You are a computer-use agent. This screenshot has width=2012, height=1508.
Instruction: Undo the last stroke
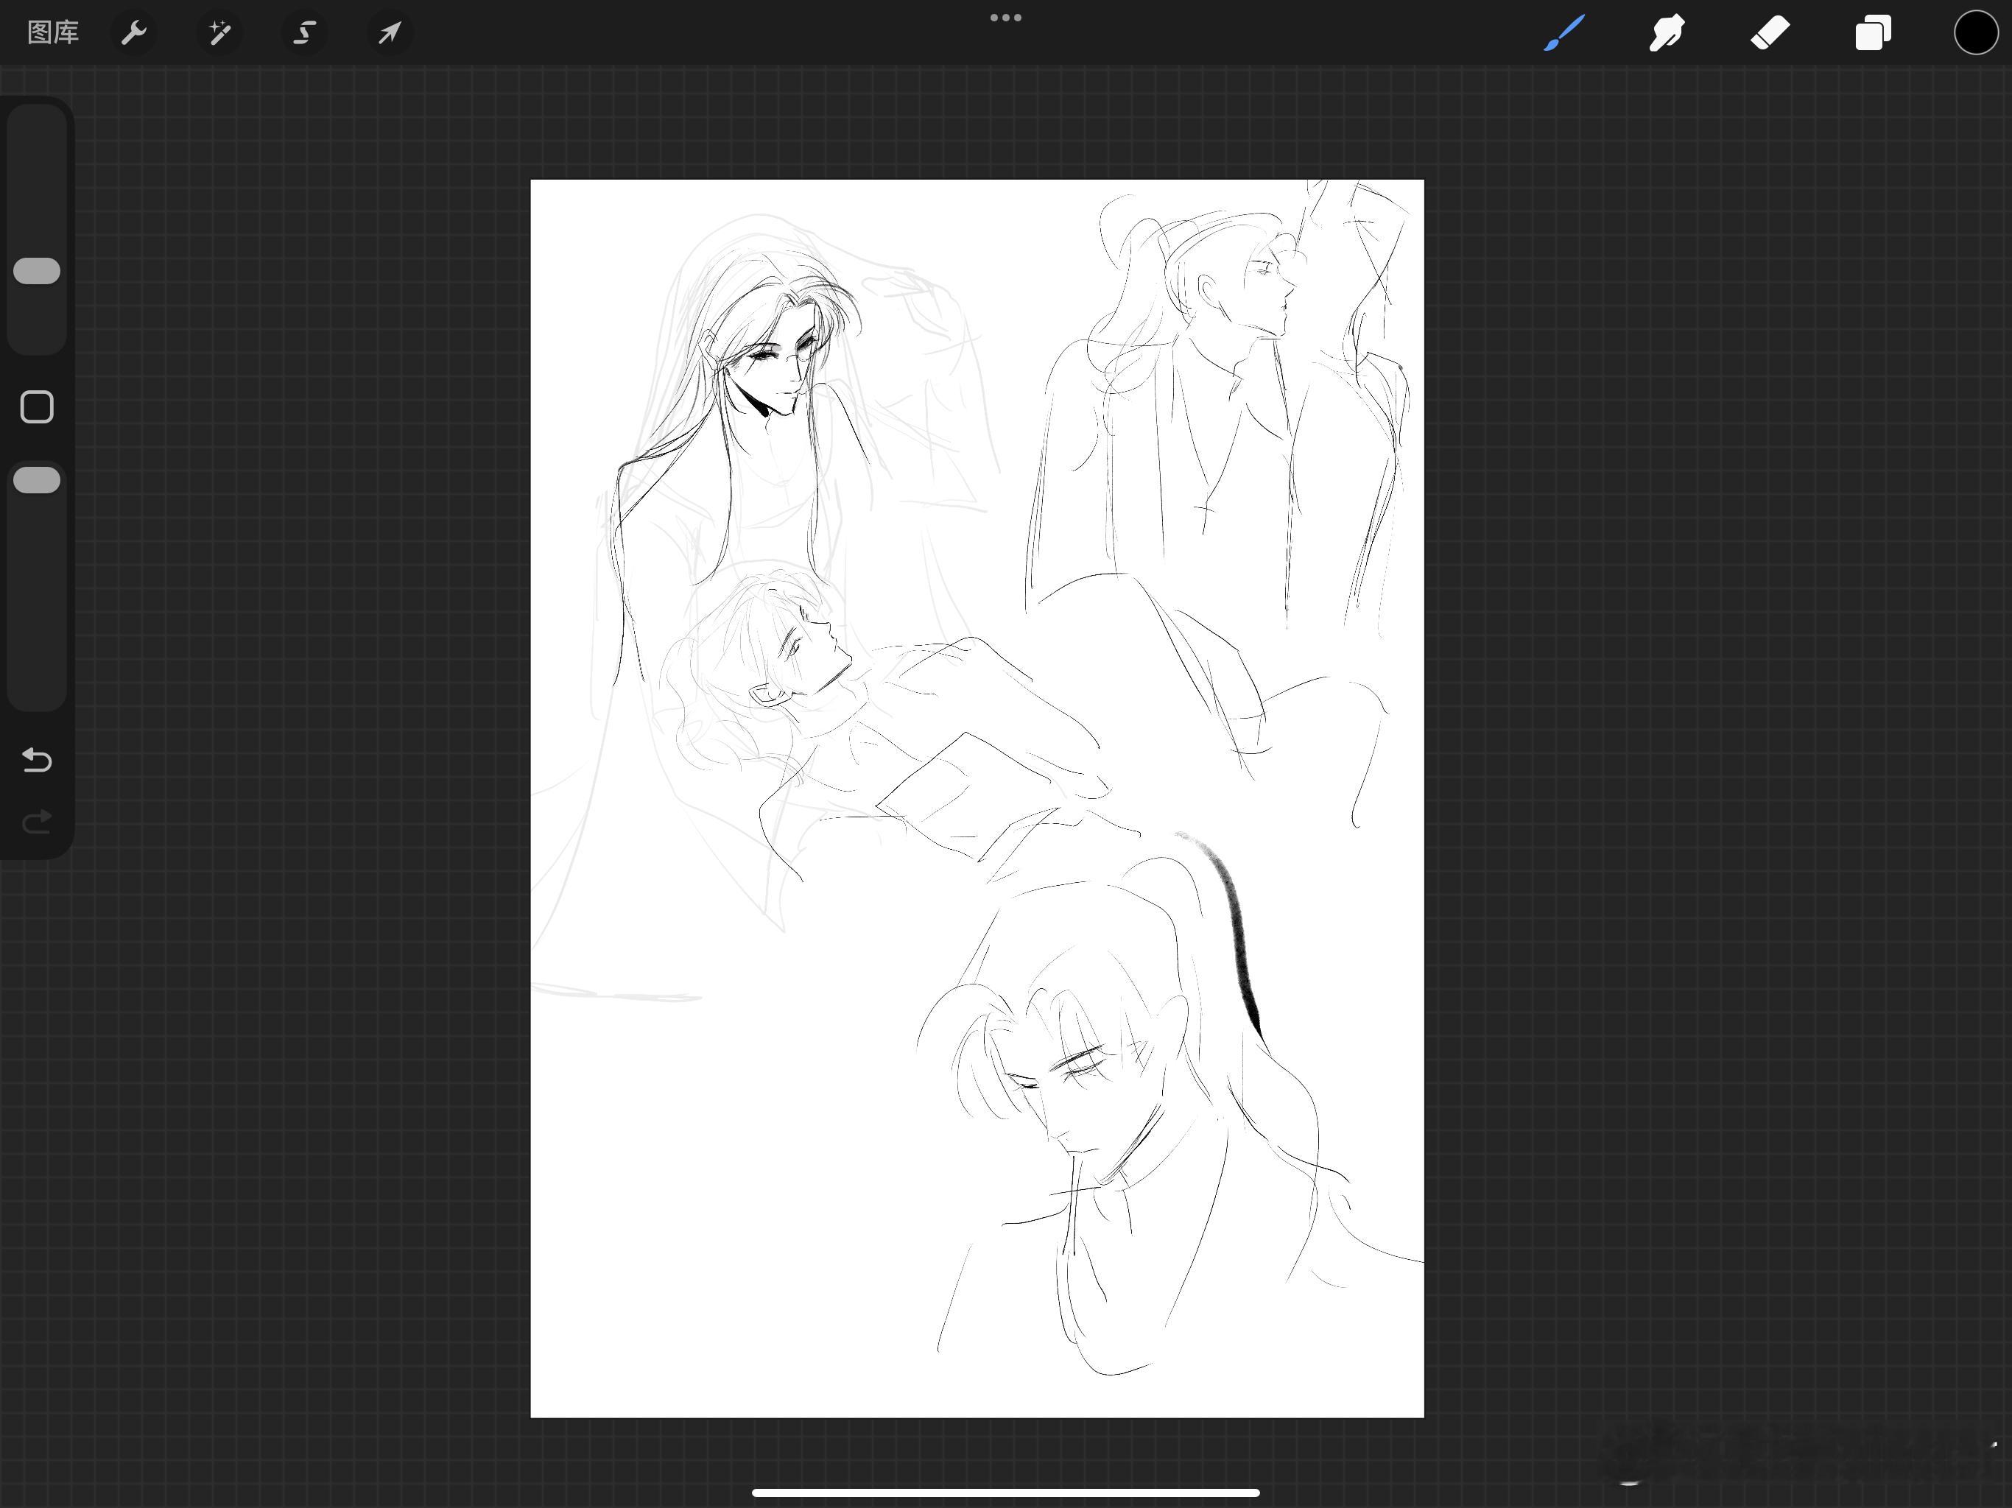point(38,759)
